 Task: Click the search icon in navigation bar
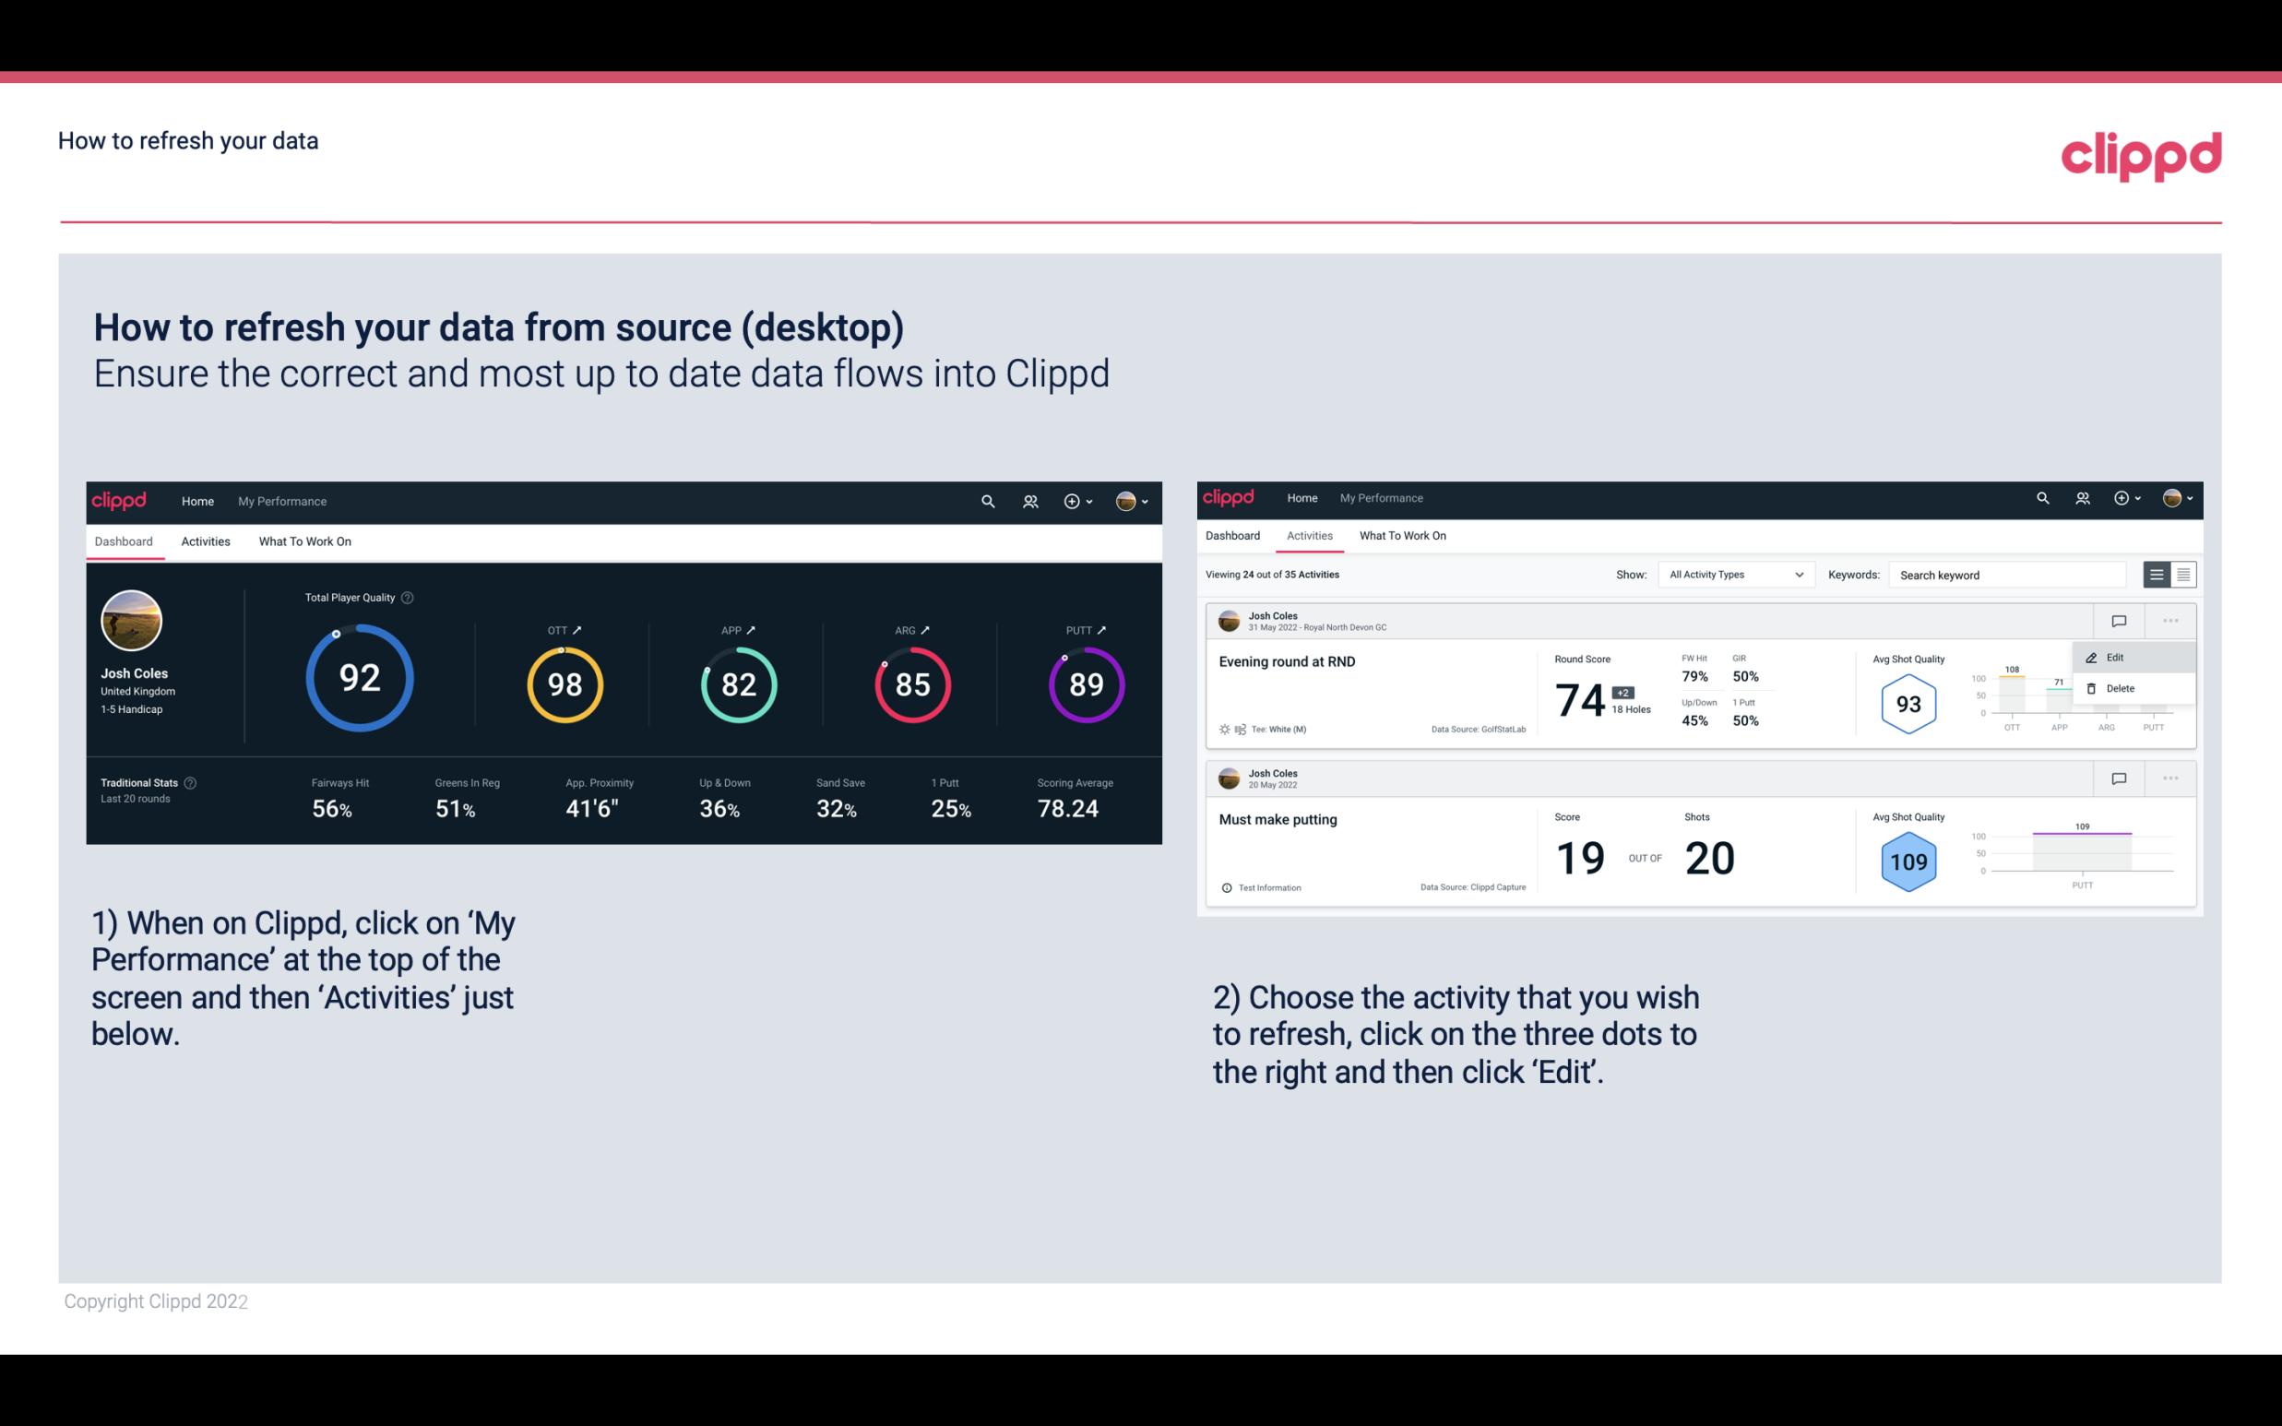(x=987, y=499)
